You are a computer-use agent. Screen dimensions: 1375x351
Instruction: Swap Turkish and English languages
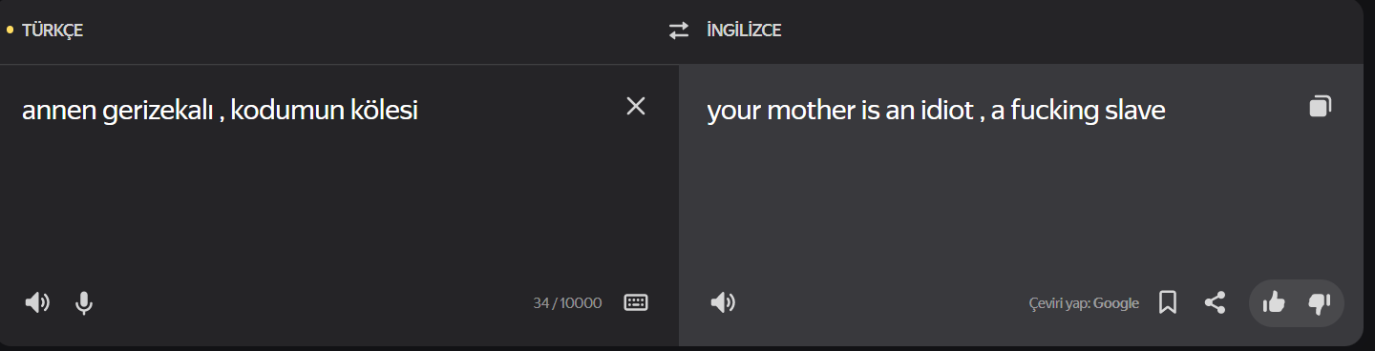[x=678, y=31]
